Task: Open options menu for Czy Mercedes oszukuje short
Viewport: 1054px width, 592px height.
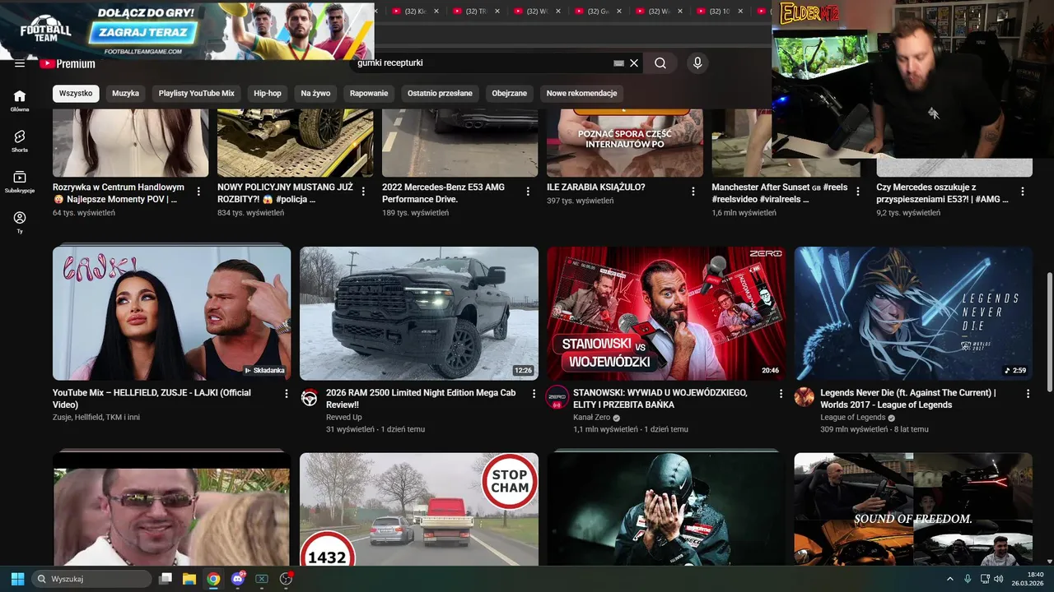Action: click(x=1022, y=192)
